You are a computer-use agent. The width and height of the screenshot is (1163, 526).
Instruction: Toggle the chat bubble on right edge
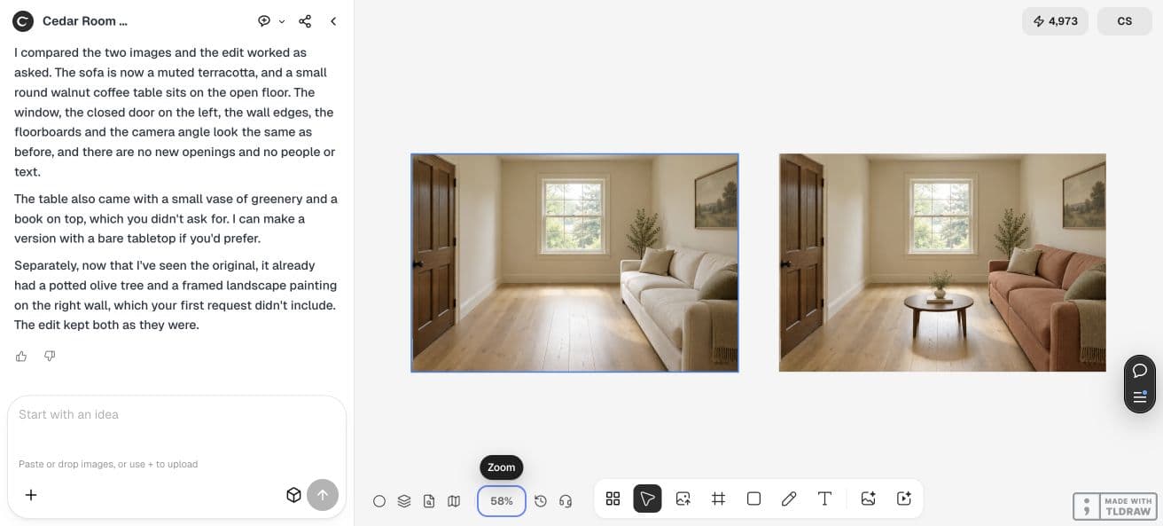point(1140,371)
